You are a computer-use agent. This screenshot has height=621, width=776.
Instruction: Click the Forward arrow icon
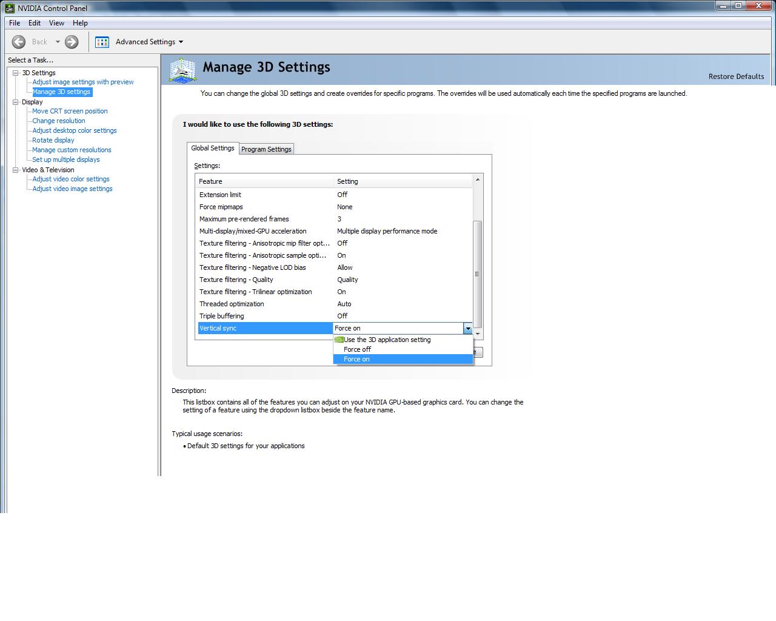point(72,42)
